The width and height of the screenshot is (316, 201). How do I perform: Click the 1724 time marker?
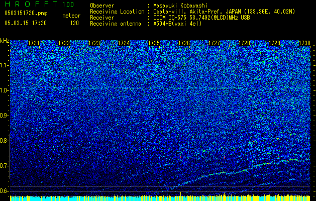124,43
